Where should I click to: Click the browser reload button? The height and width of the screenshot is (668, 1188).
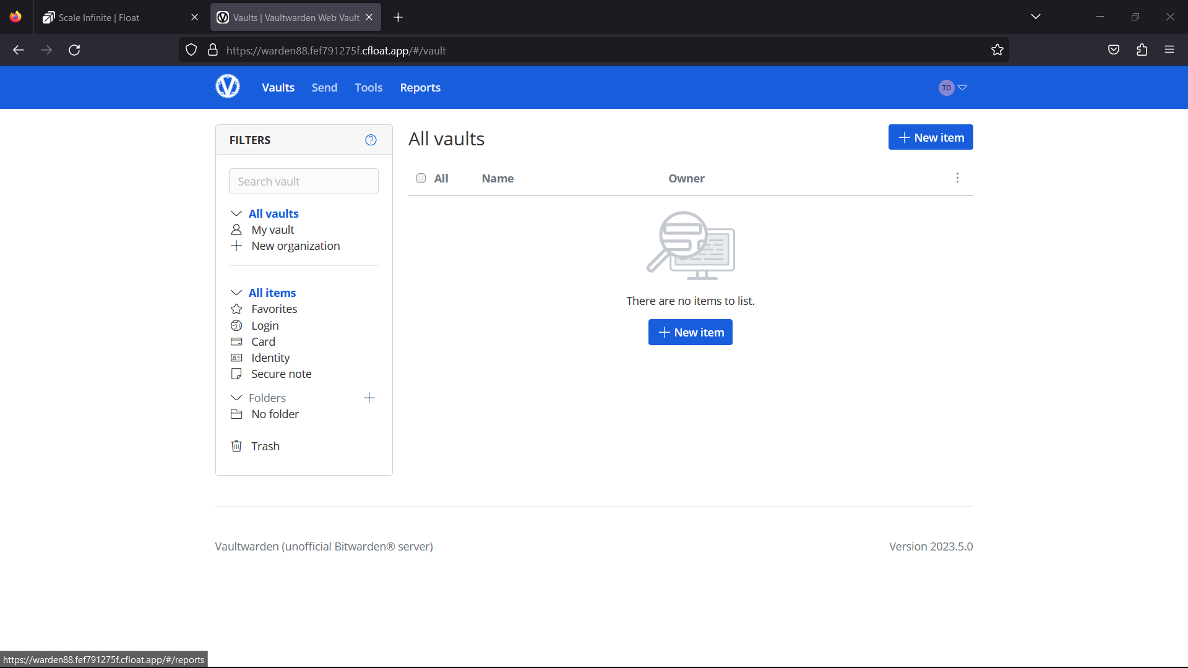74,50
